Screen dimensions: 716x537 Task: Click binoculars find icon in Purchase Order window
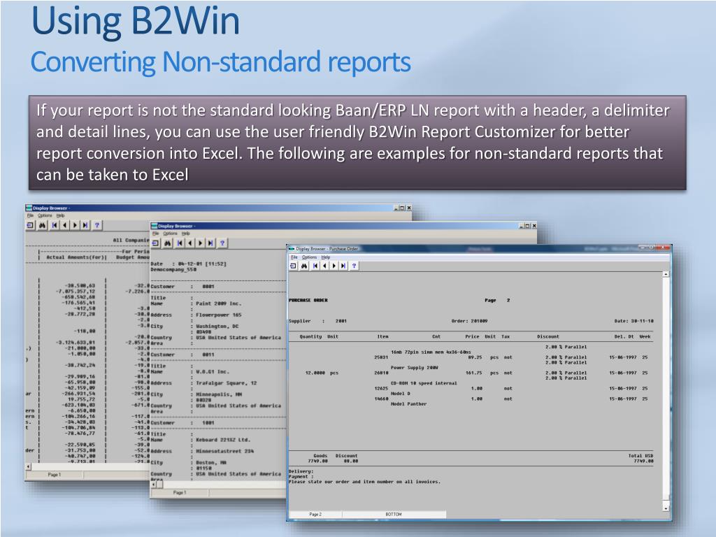[304, 266]
